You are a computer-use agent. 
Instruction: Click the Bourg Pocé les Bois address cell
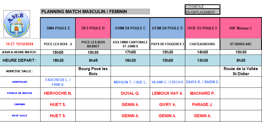coord(93,71)
